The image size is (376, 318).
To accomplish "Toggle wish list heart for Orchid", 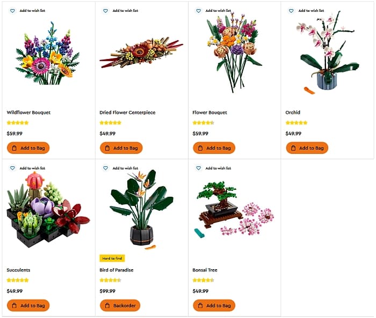I will click(x=291, y=11).
